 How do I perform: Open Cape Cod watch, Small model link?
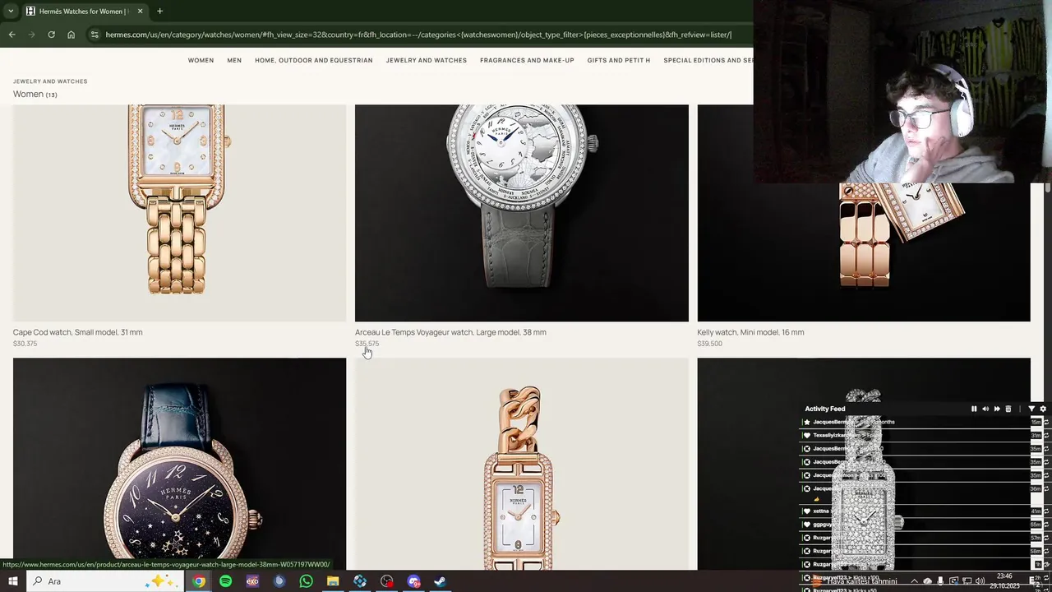pos(77,332)
